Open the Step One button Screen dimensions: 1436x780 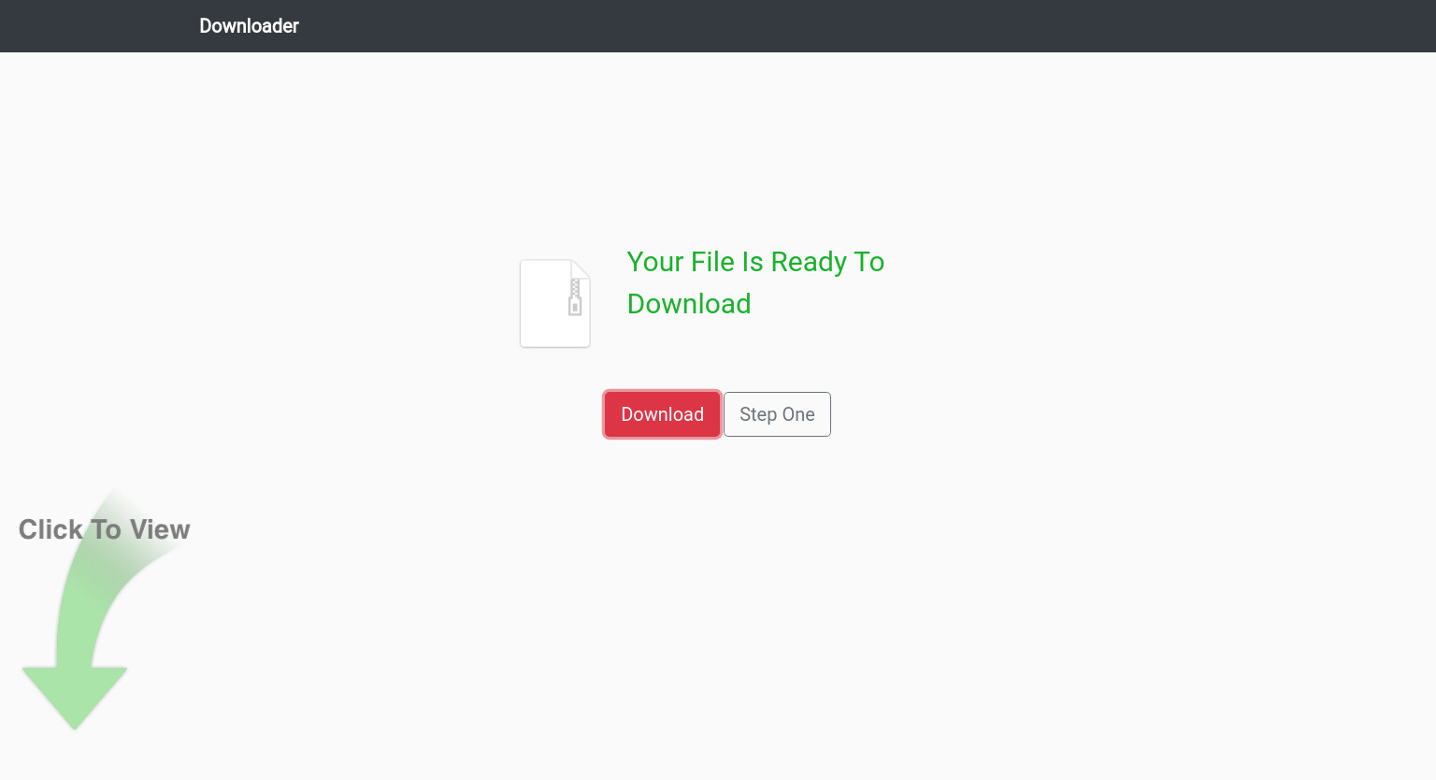pos(777,414)
